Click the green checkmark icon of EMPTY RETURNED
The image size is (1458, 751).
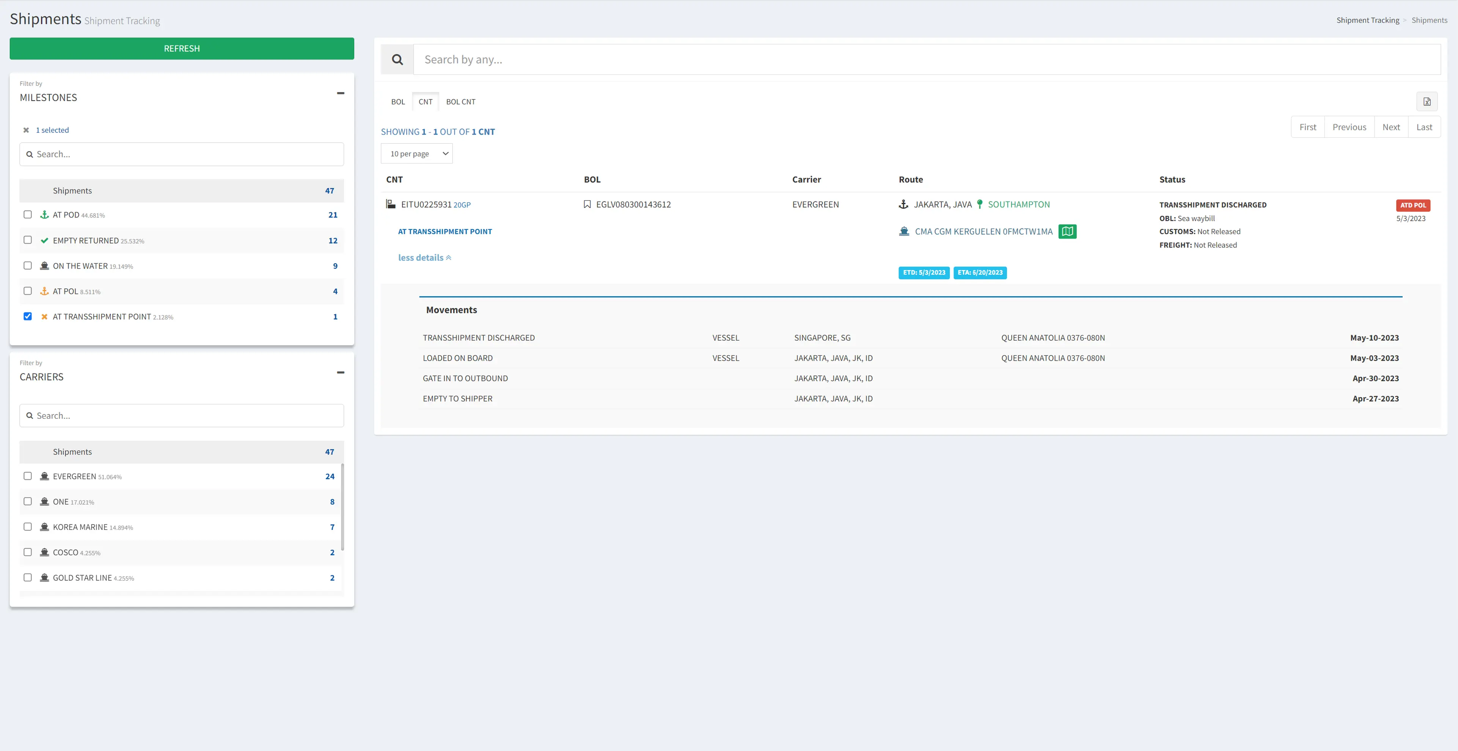click(45, 240)
